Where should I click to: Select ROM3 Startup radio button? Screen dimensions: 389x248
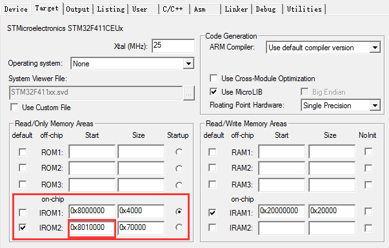coord(179,185)
